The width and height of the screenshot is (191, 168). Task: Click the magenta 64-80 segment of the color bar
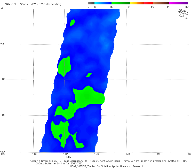coord(179,3)
